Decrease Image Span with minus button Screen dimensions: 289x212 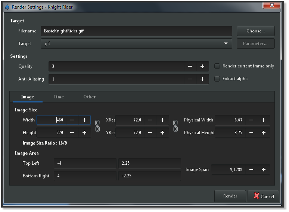pos(251,170)
